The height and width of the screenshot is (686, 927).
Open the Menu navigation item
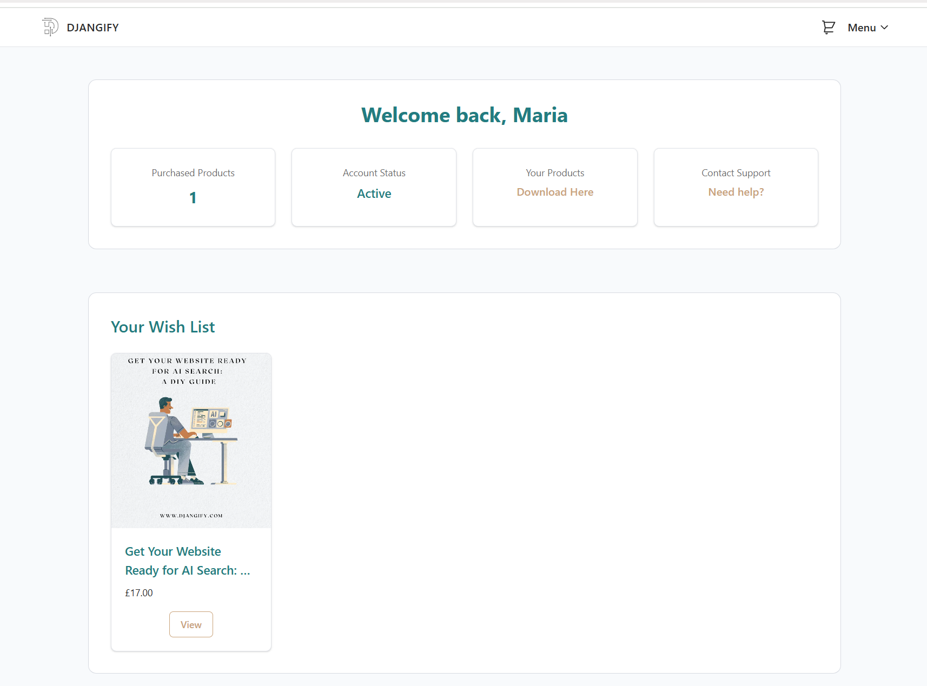pyautogui.click(x=862, y=28)
